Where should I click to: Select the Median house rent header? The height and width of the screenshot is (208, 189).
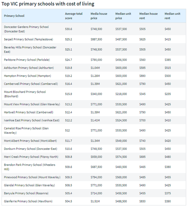coord(148,16)
